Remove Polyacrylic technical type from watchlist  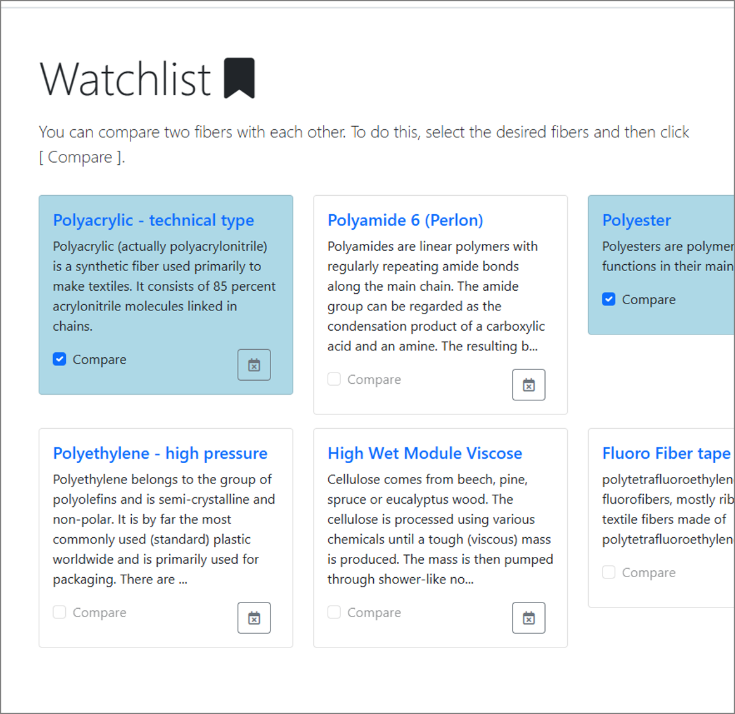pyautogui.click(x=254, y=365)
